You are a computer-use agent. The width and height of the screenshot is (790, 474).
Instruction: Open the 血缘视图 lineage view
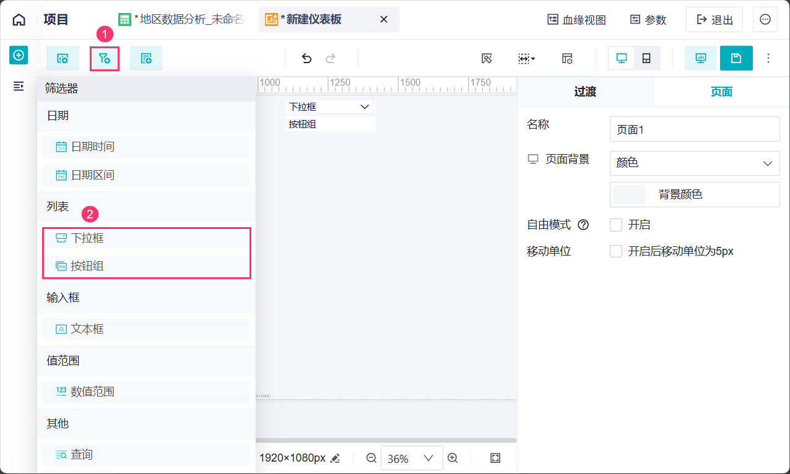[x=576, y=20]
